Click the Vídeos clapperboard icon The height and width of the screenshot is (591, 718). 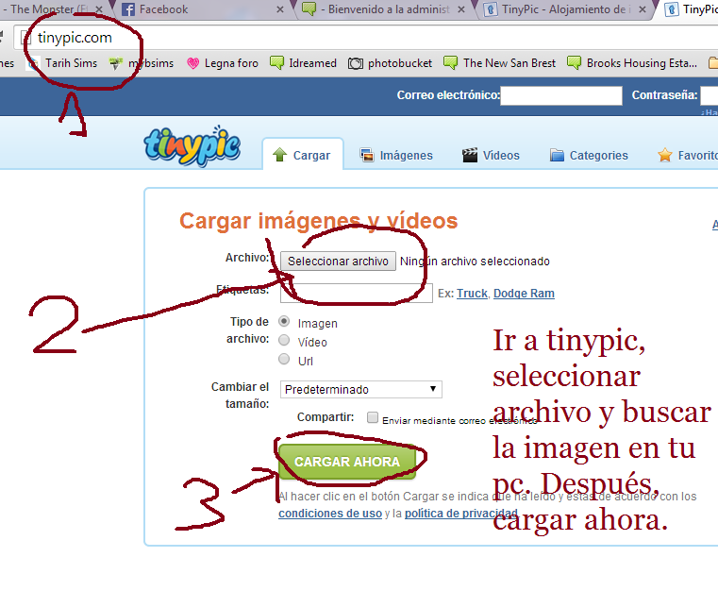(x=469, y=156)
